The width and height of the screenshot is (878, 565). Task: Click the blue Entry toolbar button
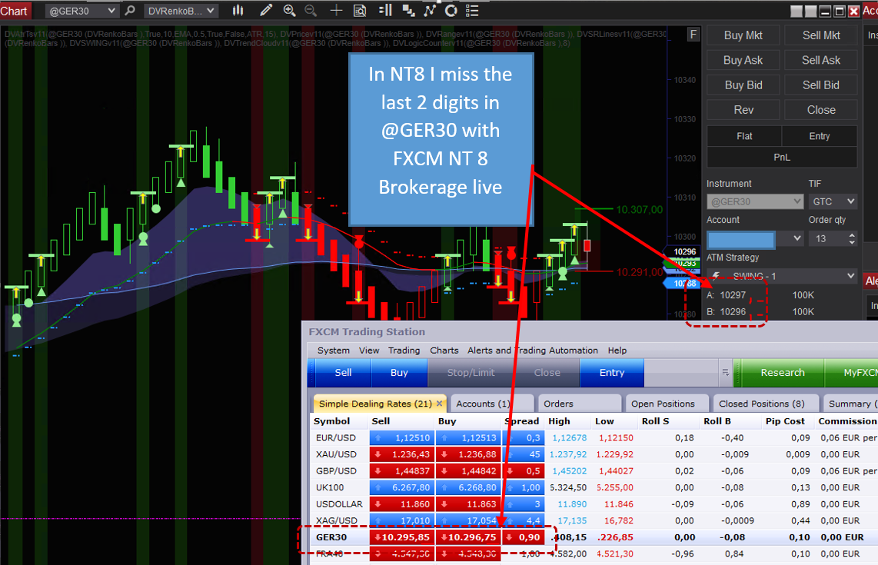(x=611, y=372)
